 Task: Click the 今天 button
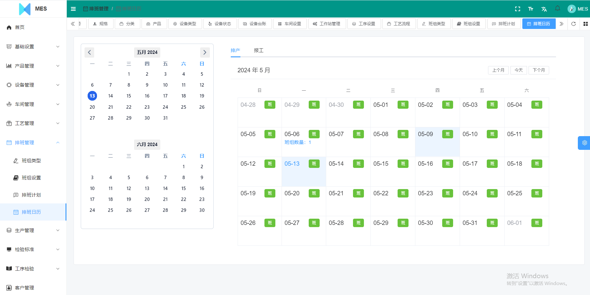tap(519, 70)
